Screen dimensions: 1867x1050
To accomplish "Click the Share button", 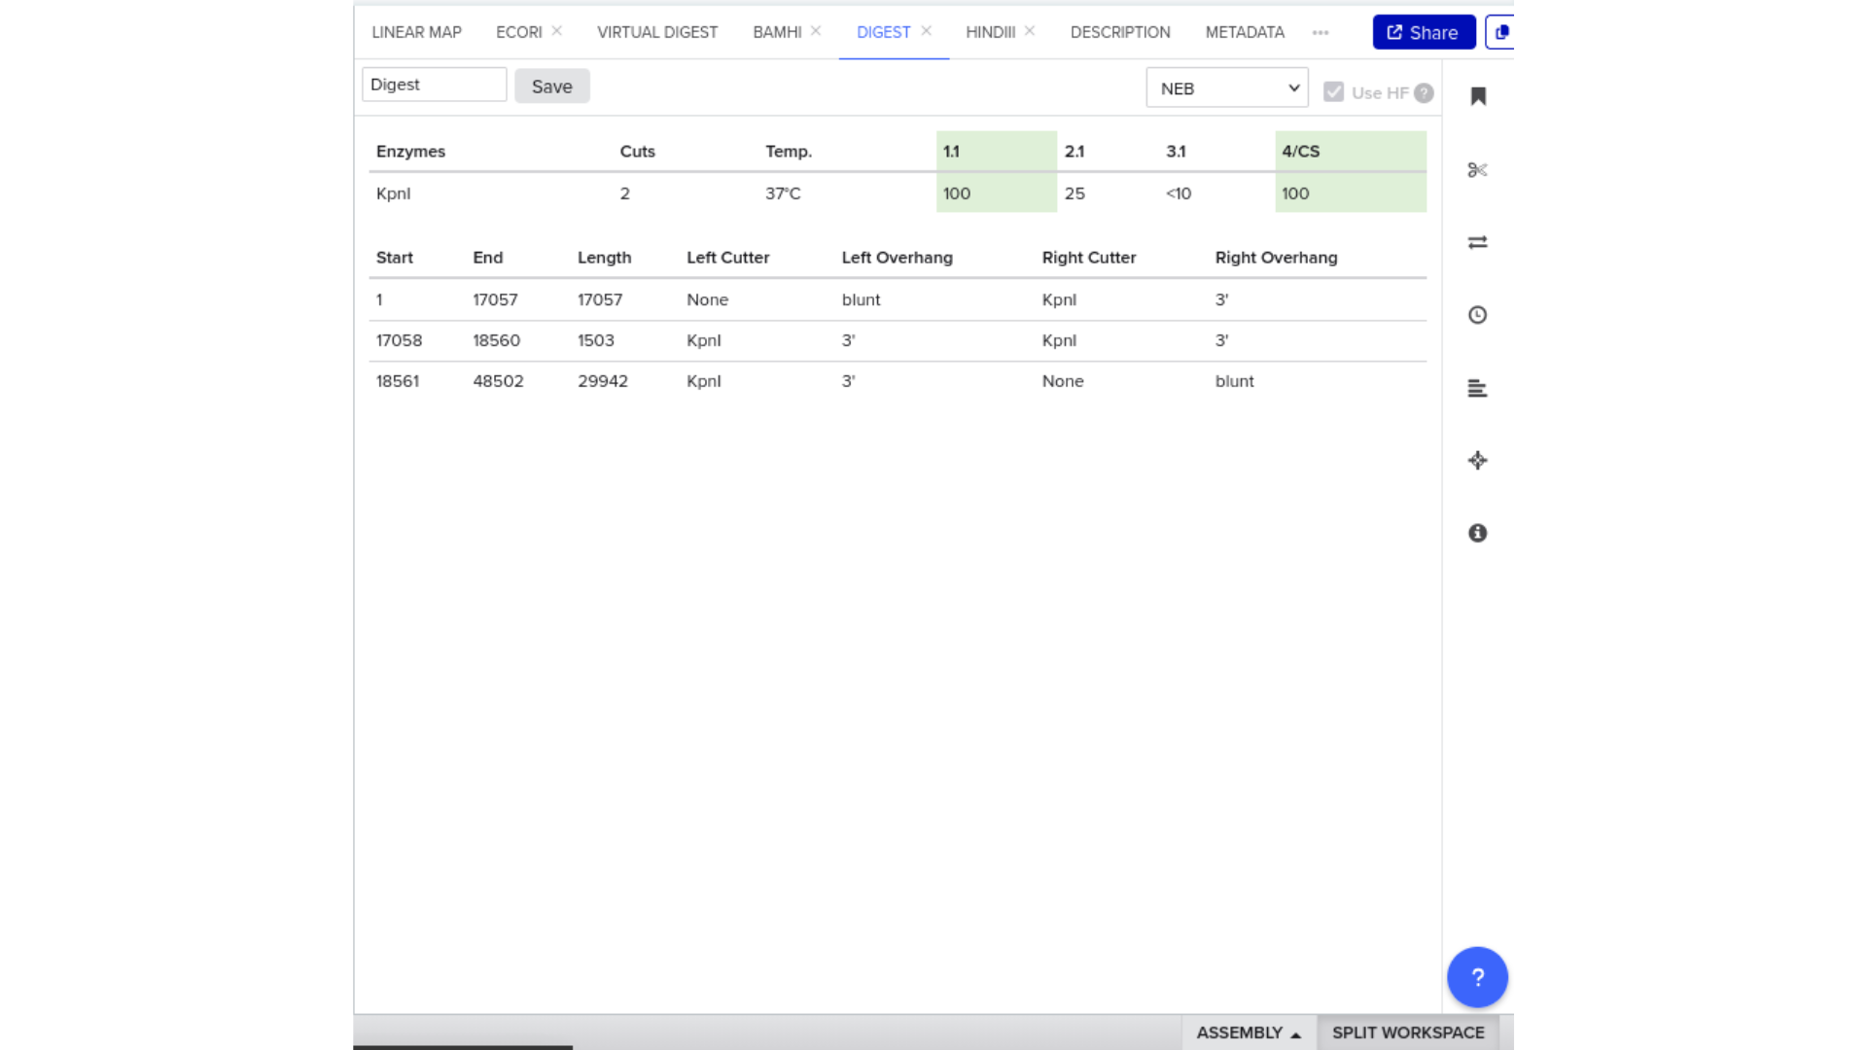I will pyautogui.click(x=1423, y=32).
